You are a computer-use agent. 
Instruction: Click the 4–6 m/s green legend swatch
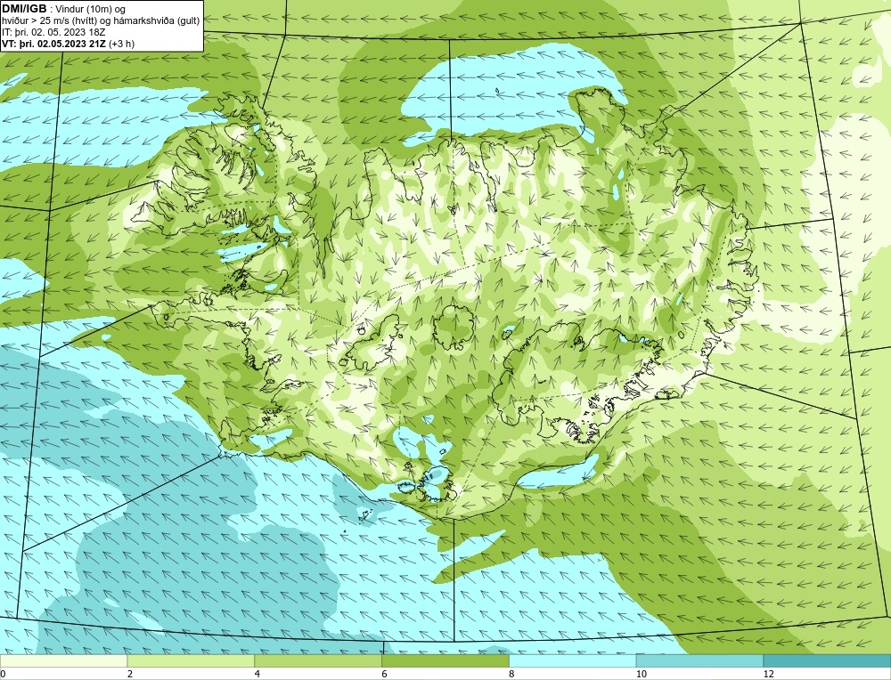click(x=318, y=660)
